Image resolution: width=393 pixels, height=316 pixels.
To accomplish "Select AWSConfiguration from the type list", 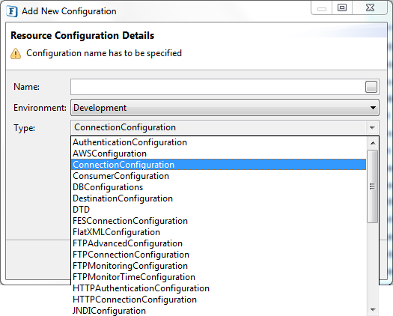I will click(109, 154).
